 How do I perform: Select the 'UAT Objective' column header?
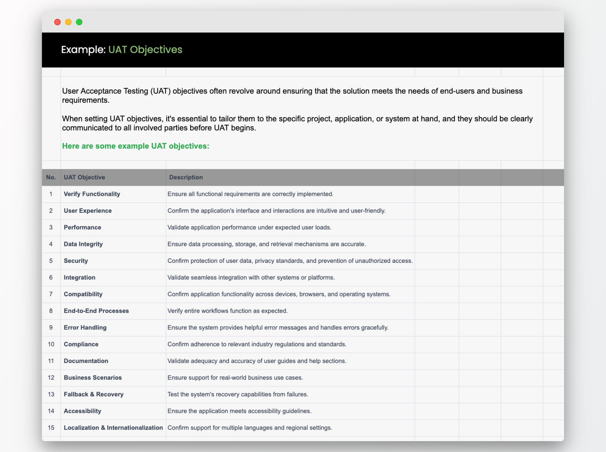84,177
